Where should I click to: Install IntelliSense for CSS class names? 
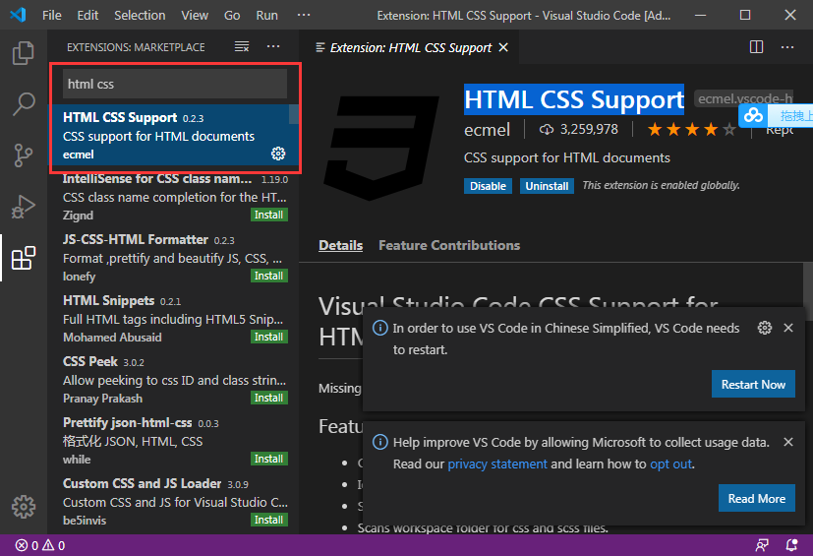coord(269,215)
